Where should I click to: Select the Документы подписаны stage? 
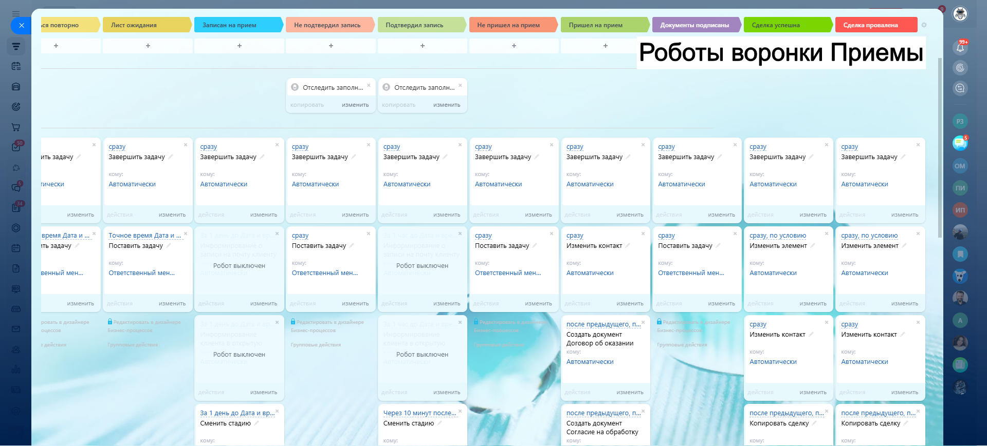click(697, 25)
